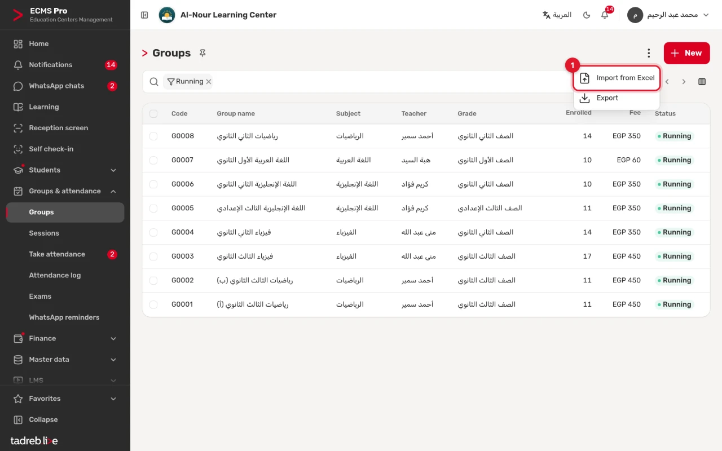Image resolution: width=722 pixels, height=451 pixels.
Task: Toggle dark mode moon icon
Action: tap(587, 15)
